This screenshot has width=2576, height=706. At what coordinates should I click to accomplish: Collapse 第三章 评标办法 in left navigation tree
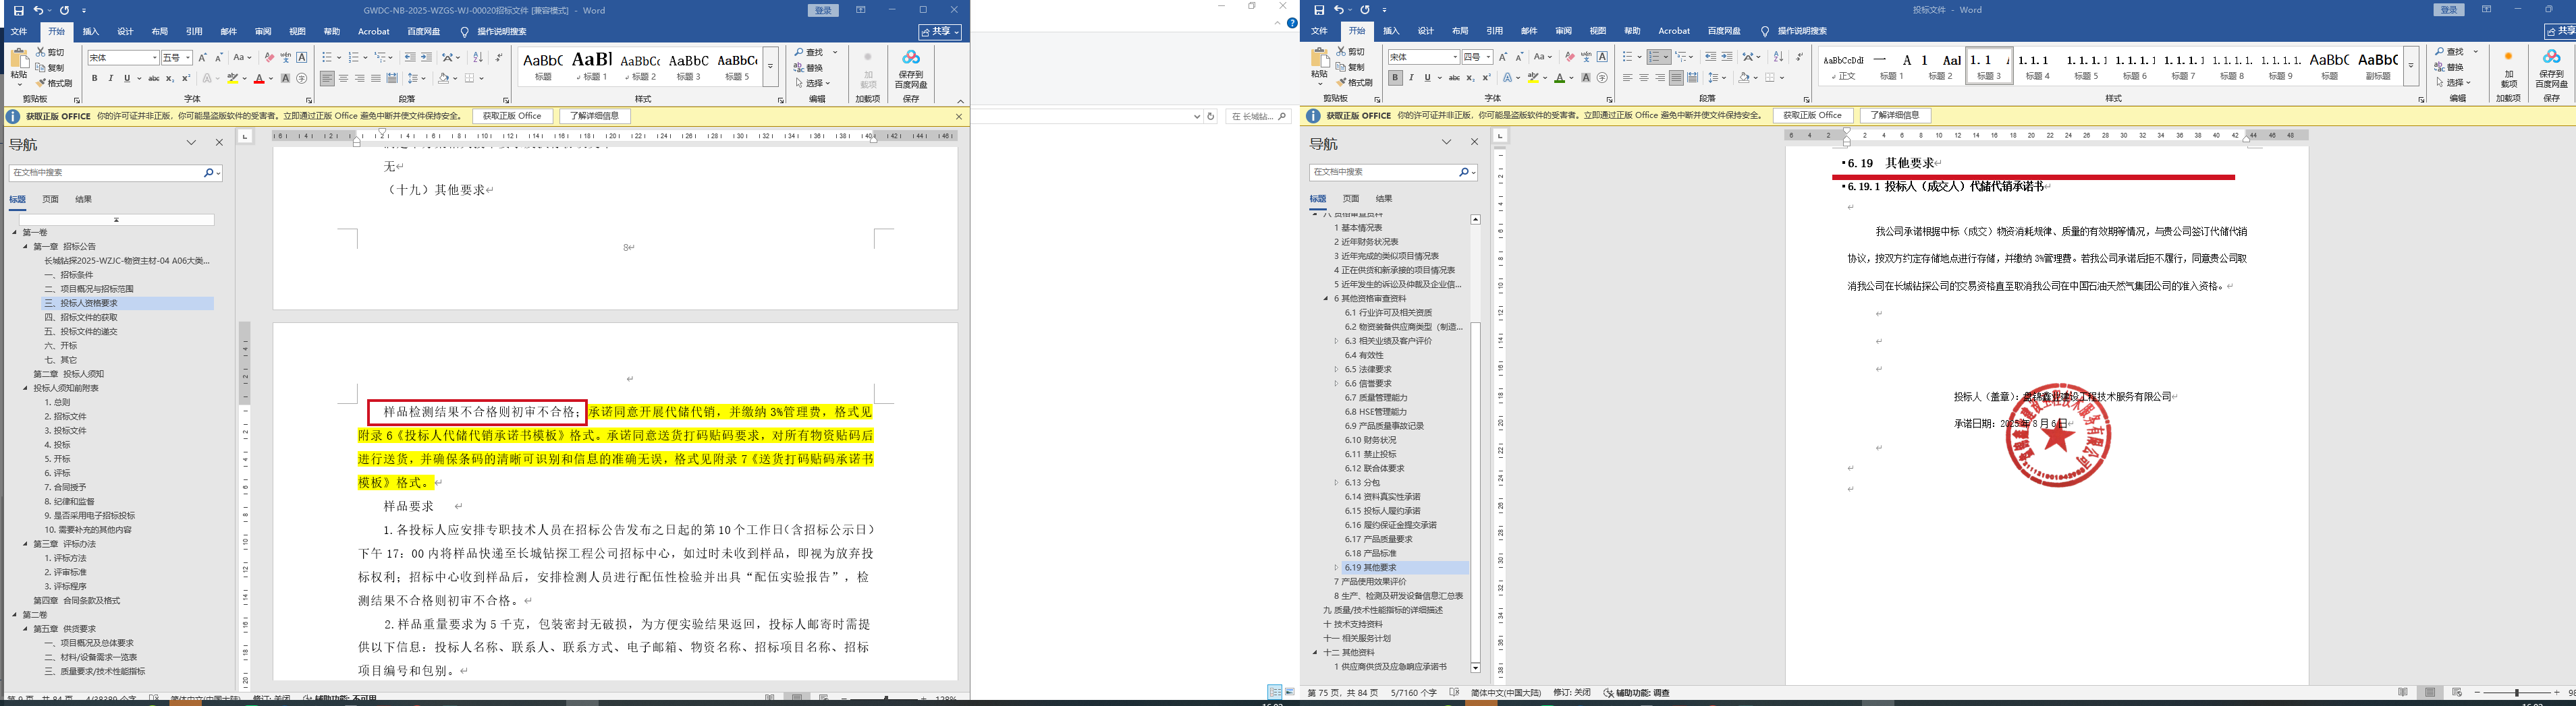coord(26,544)
